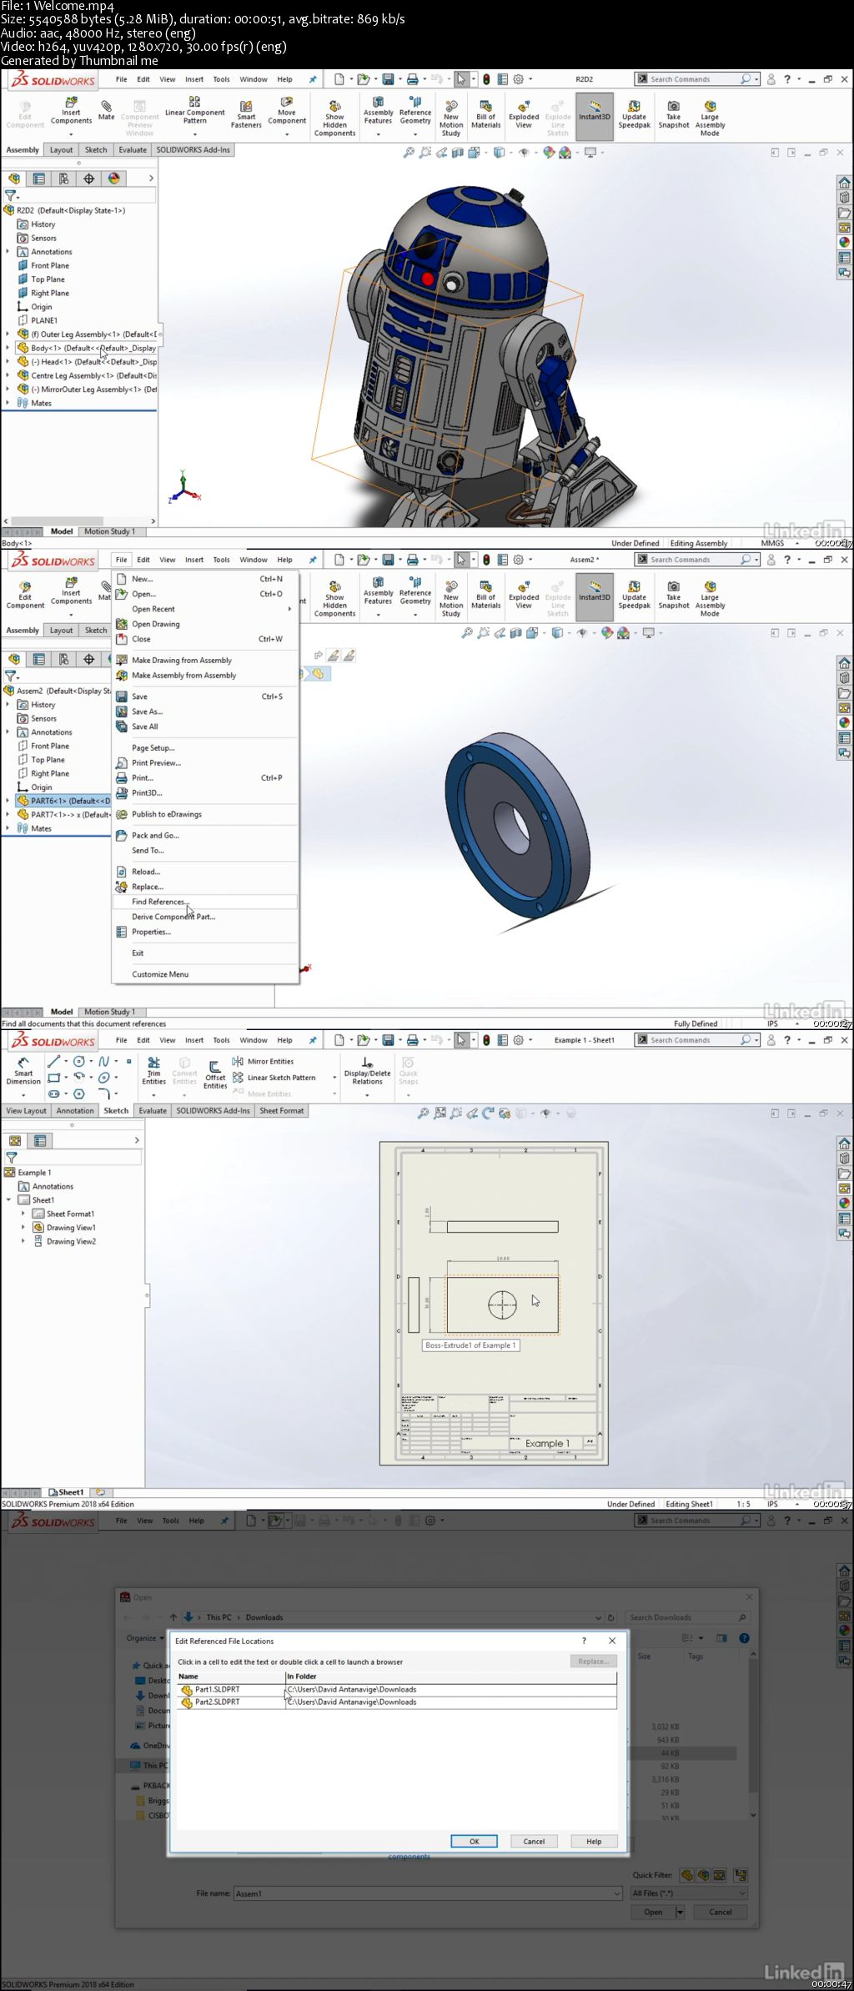Open the Open Recent submenu arrow
The width and height of the screenshot is (854, 1991).
pos(289,609)
